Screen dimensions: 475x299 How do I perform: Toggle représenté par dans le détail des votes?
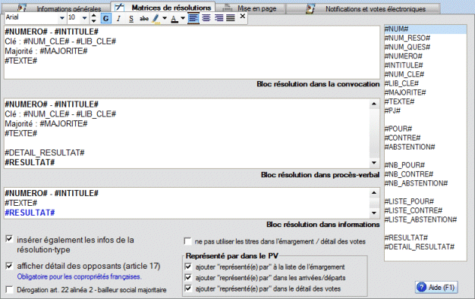[x=188, y=288]
